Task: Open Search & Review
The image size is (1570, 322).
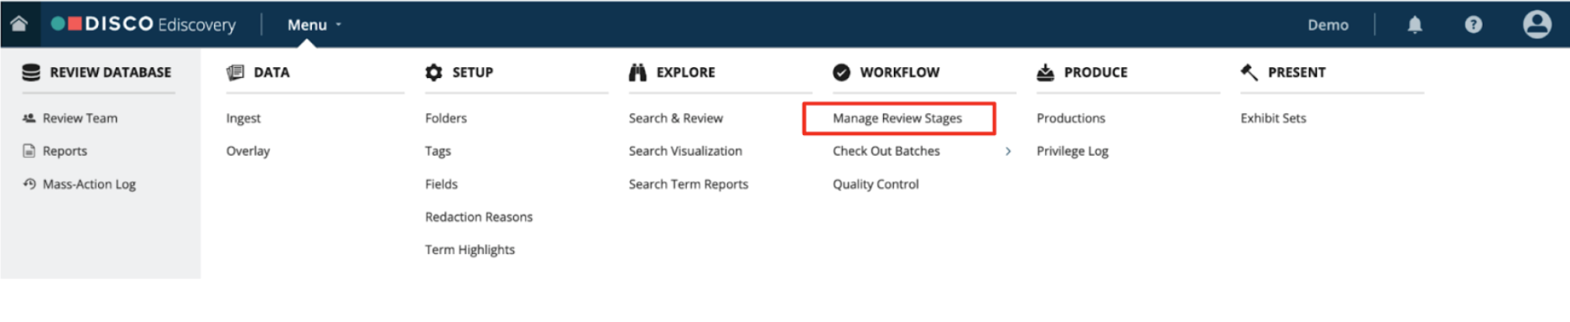Action: 676,118
